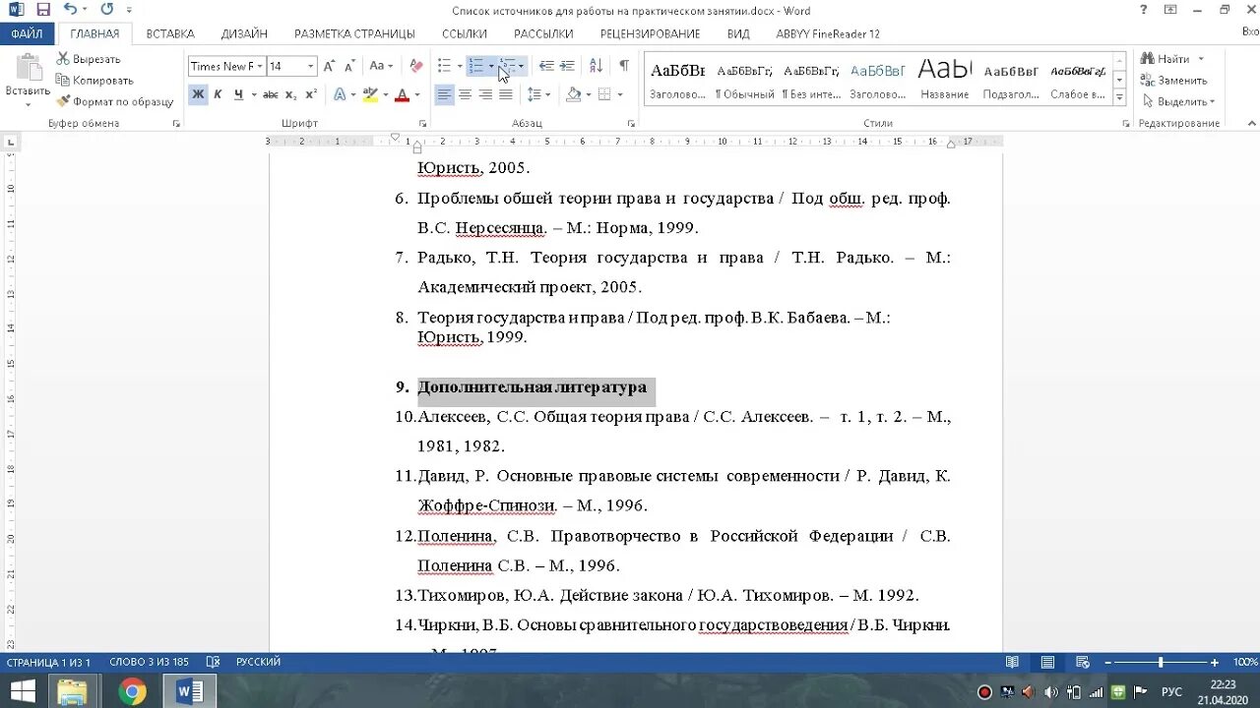Toggle subscript x₂ formatting
This screenshot has width=1260, height=708.
[x=291, y=94]
